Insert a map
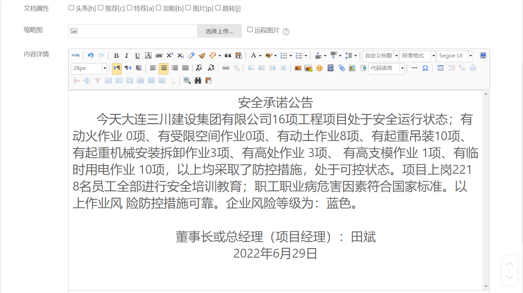523x293 pixels. 352,68
